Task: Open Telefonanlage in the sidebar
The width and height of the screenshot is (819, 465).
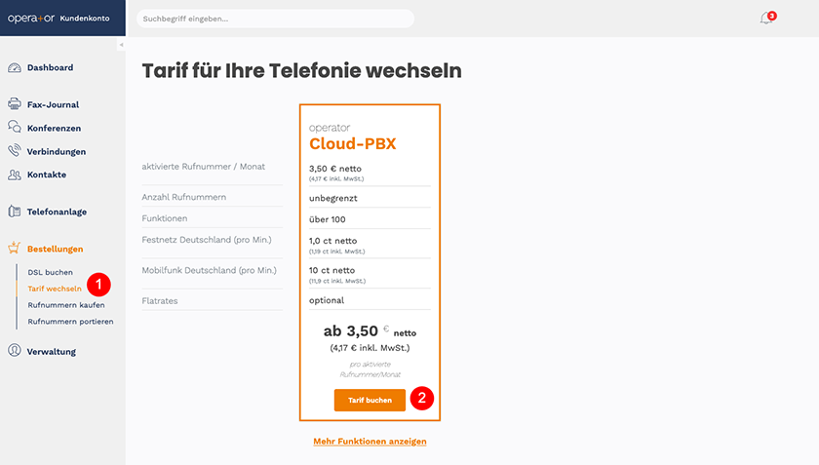Action: [x=57, y=212]
